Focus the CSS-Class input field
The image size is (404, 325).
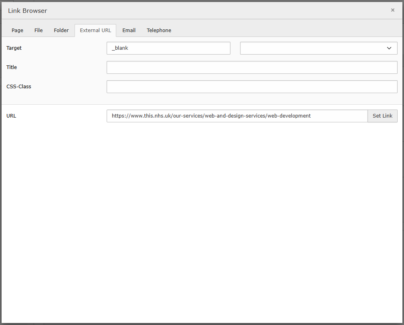[252, 87]
